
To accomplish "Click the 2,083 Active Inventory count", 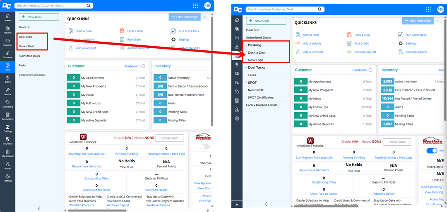I will click(x=387, y=82).
